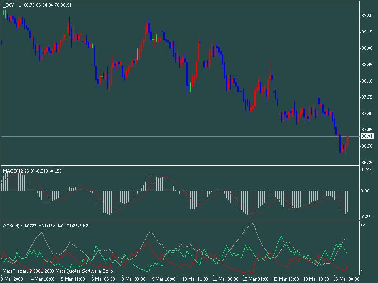Click the 12 Mar 01:00 time label
Screen dimensions: 378x283
(x=256, y=279)
